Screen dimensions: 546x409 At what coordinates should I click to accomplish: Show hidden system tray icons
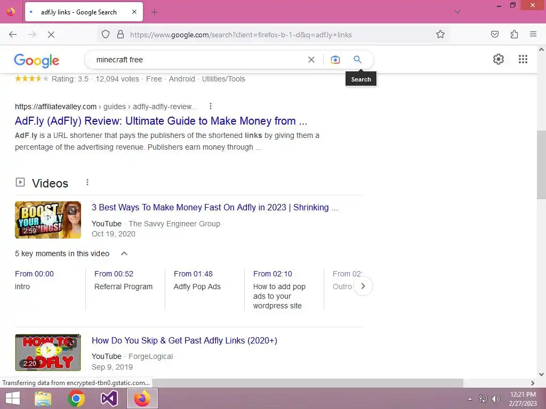pyautogui.click(x=470, y=399)
